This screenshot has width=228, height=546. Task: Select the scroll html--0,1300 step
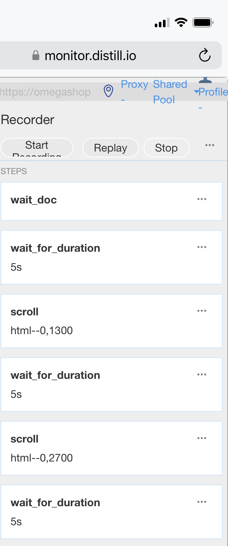[x=112, y=321]
